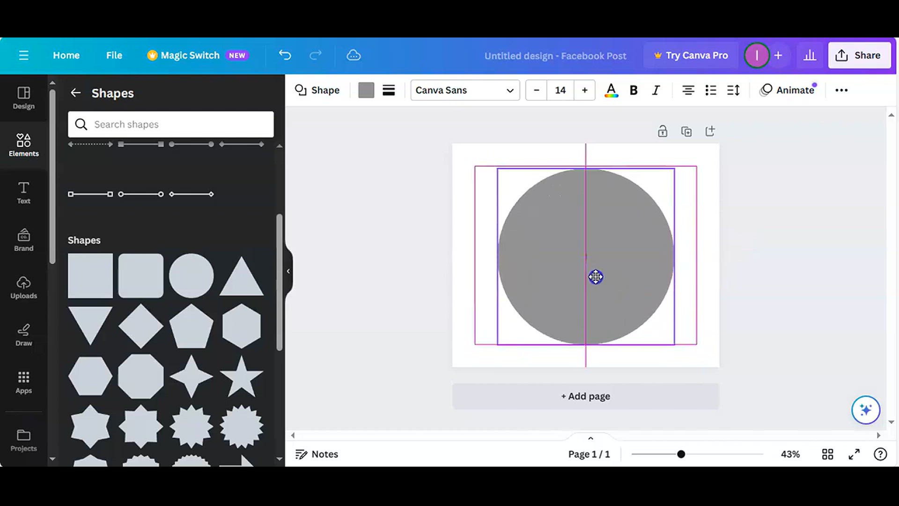Add the upward triangle shape
Image resolution: width=899 pixels, height=506 pixels.
pyautogui.click(x=242, y=276)
